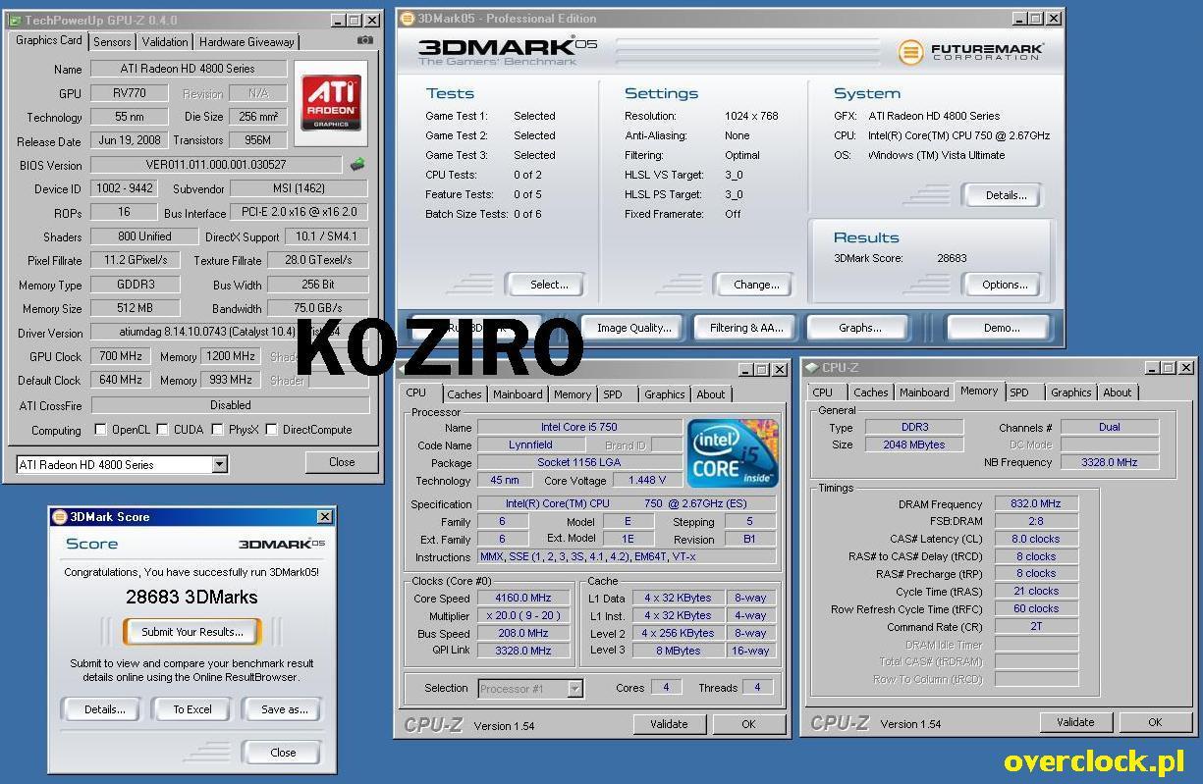Open the ATI Radeon HD 4800 Series dropdown

click(220, 464)
